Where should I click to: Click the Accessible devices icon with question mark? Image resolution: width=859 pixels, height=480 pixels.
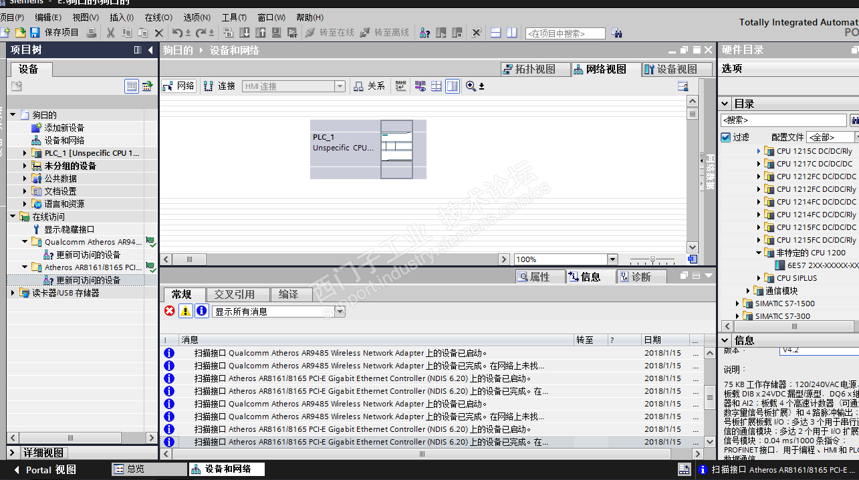click(424, 32)
